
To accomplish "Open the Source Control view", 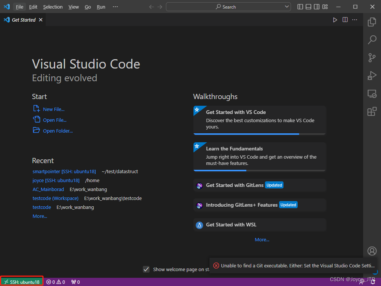I will (x=372, y=58).
